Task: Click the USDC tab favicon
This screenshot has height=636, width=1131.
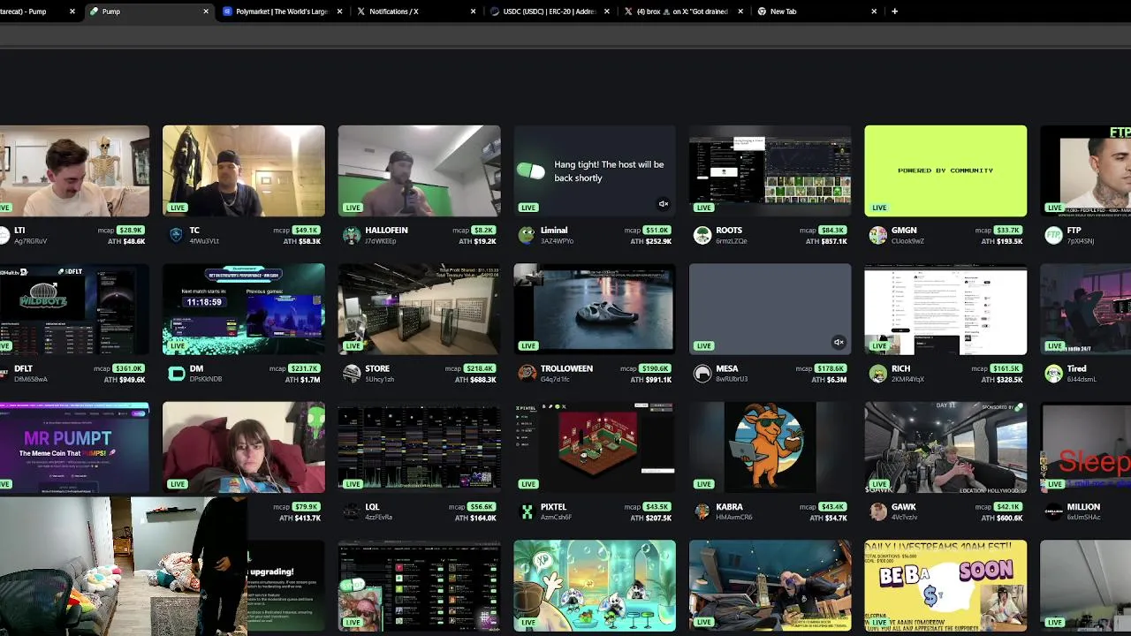Action: tap(495, 11)
